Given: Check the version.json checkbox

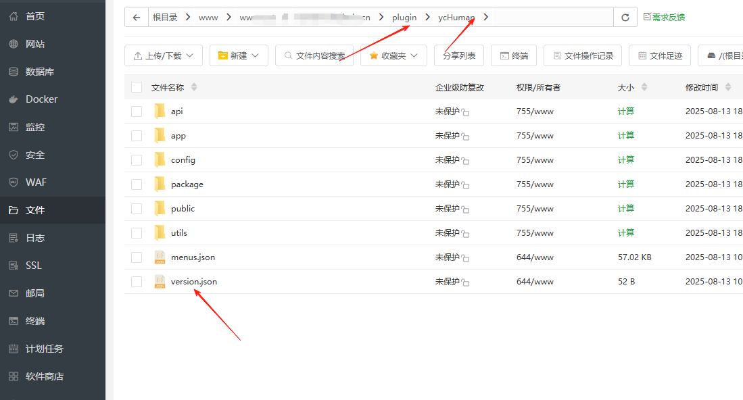Looking at the screenshot, I should [137, 282].
